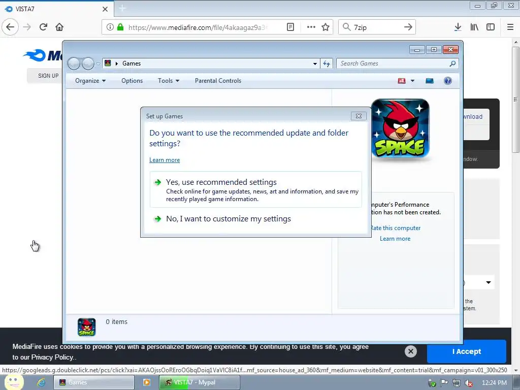Switch to Games taskbar button
This screenshot has width=520, height=390.
pos(94,382)
